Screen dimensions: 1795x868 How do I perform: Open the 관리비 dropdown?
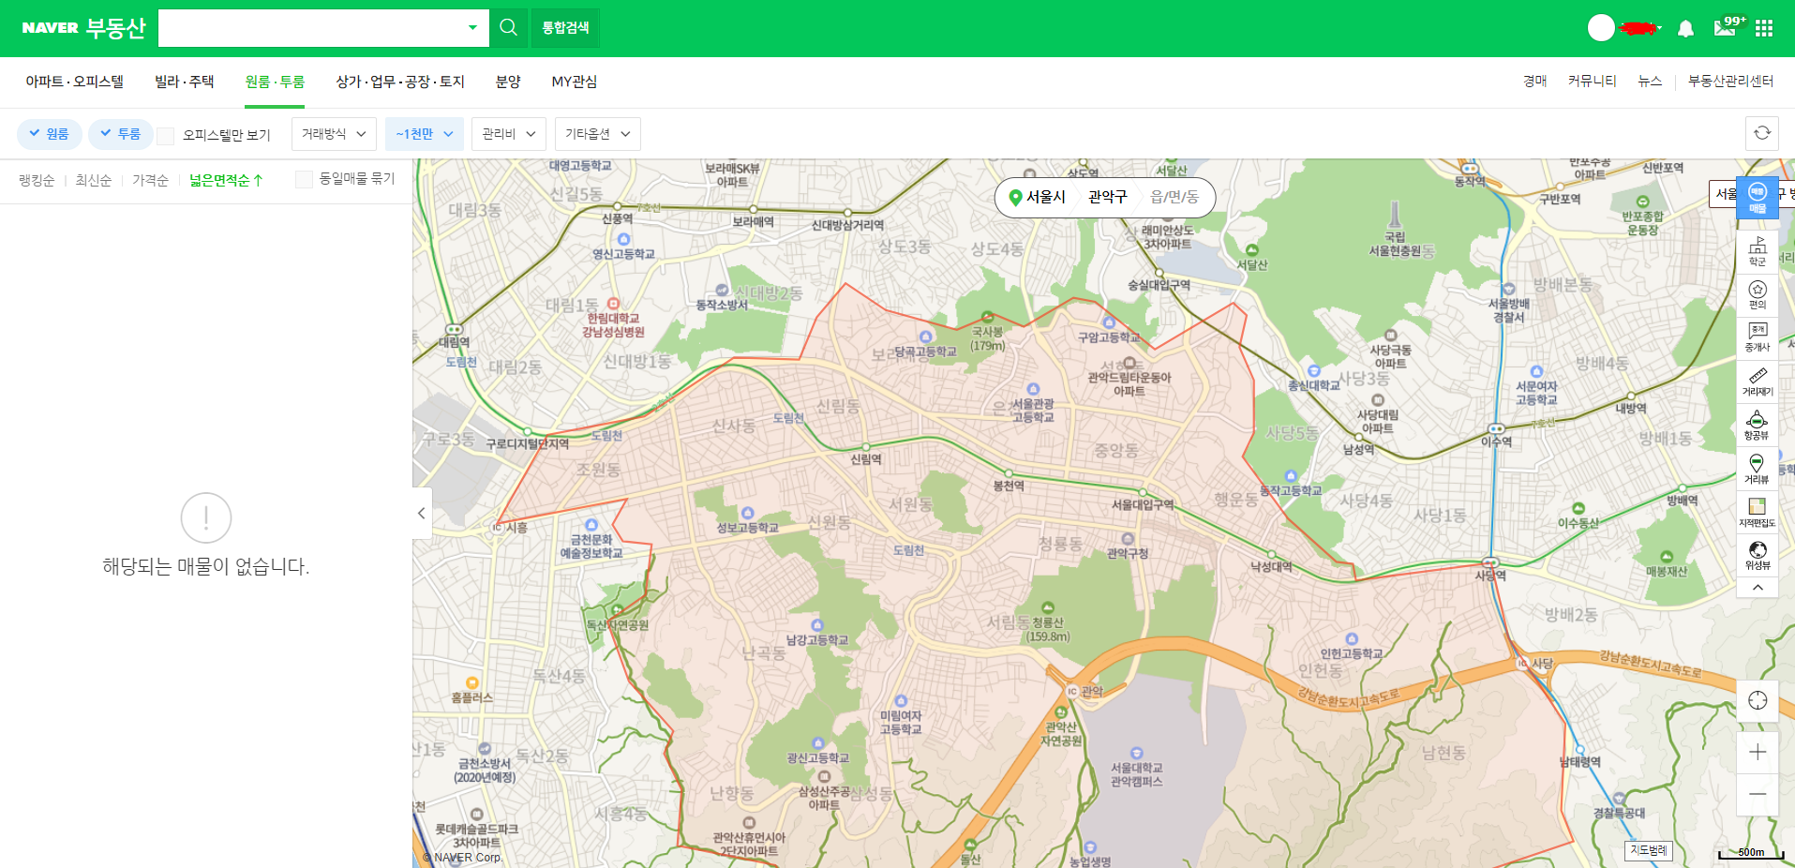pyautogui.click(x=509, y=134)
